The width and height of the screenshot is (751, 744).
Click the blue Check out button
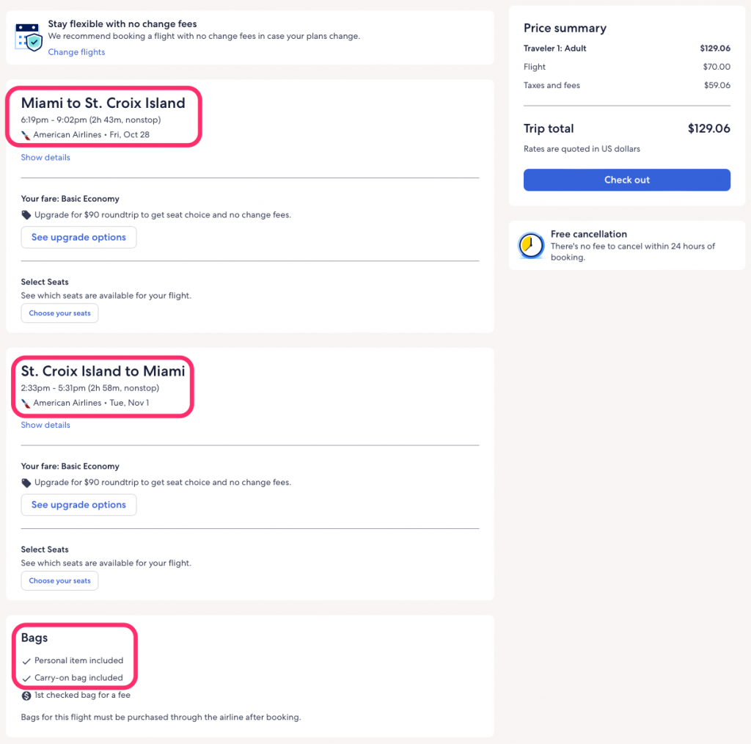point(626,180)
